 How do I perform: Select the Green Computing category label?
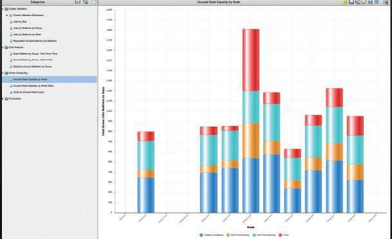pos(18,73)
